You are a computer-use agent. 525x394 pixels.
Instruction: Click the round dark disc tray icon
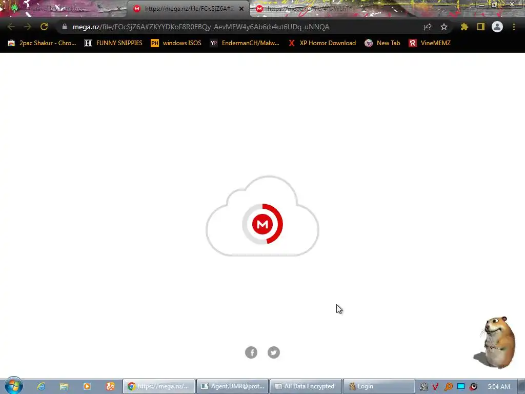pos(473,387)
